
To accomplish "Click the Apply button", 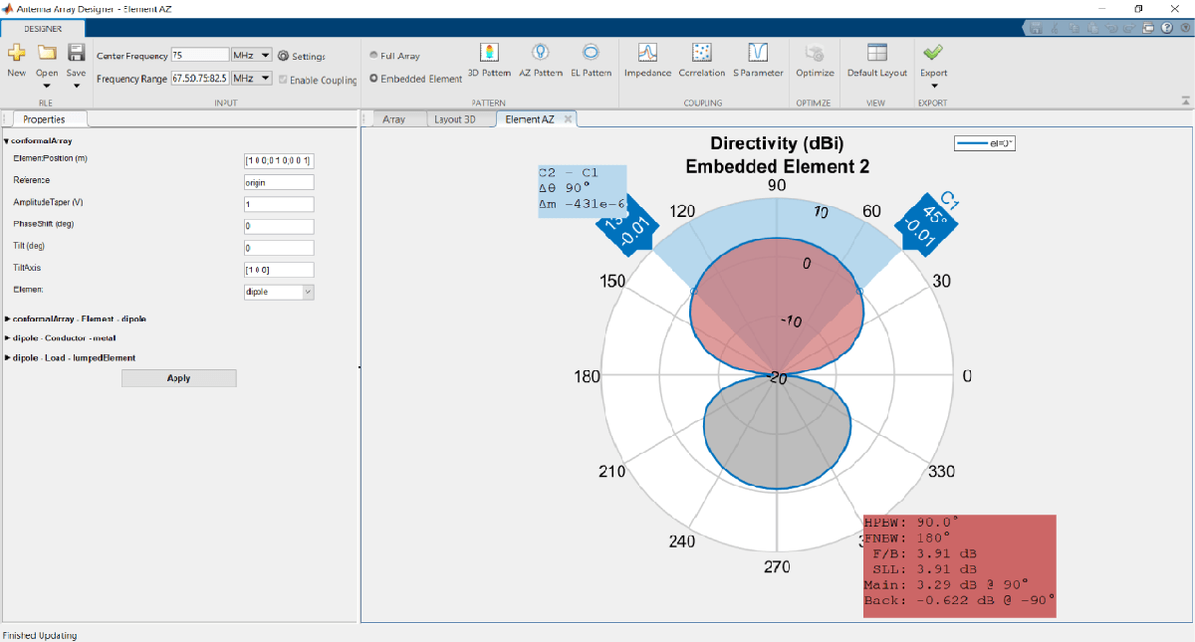I will point(179,378).
